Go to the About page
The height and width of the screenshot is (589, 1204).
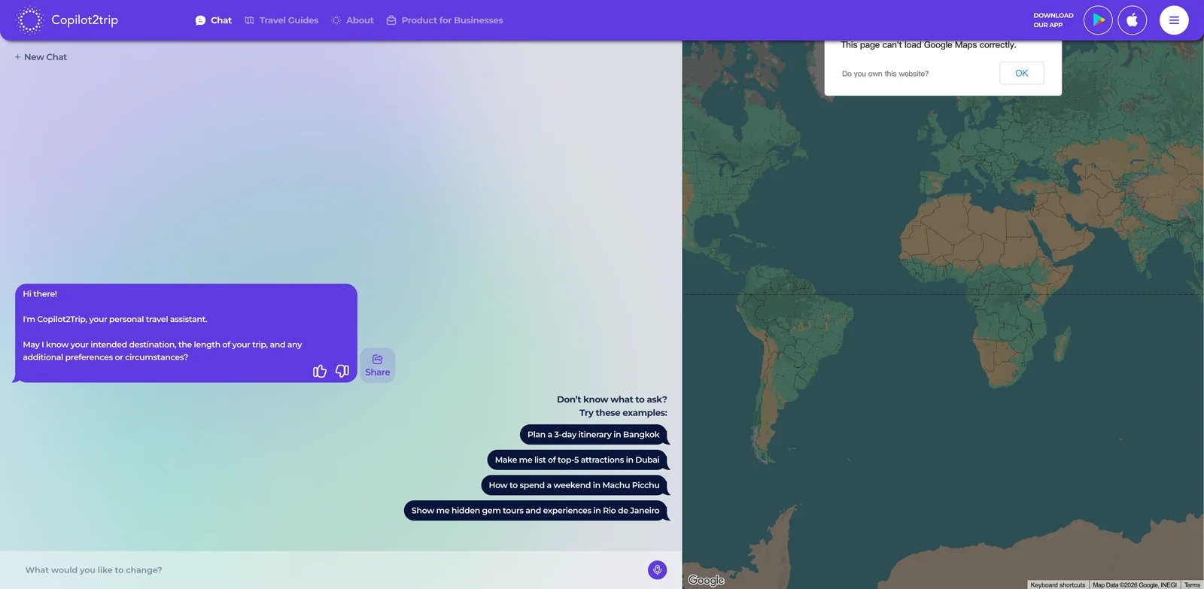coord(352,20)
